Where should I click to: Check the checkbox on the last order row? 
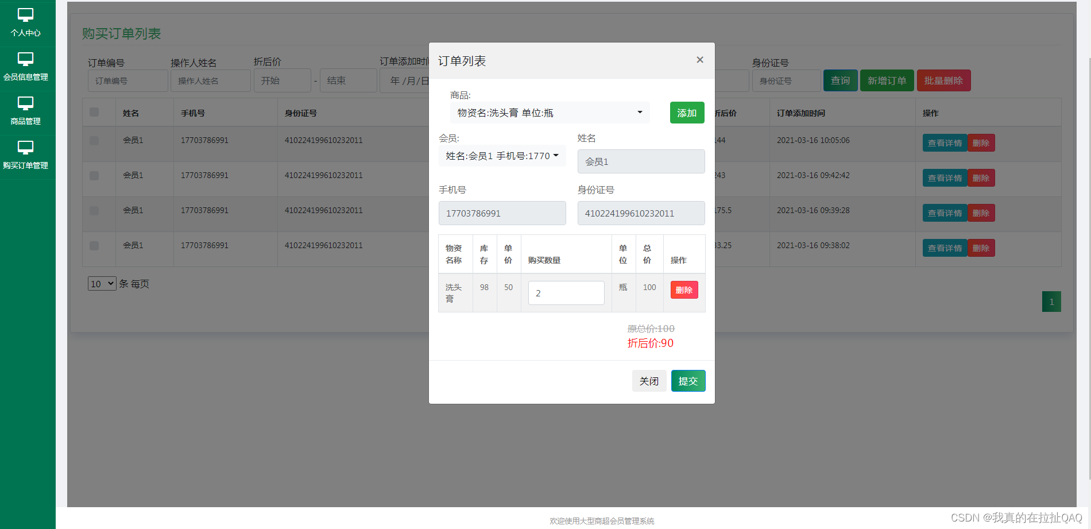(x=94, y=246)
